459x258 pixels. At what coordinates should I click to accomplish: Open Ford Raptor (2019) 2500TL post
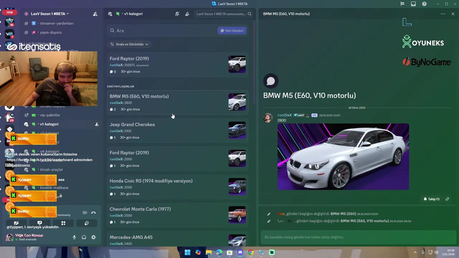click(178, 65)
